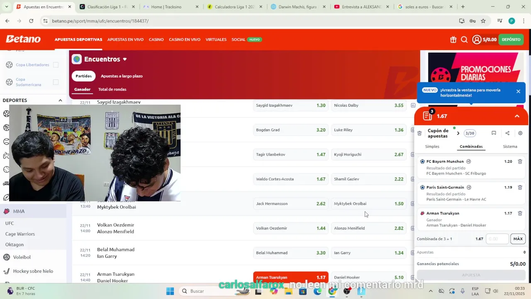Open Apuestas en vivo menu
This screenshot has height=299, width=531.
125,39
